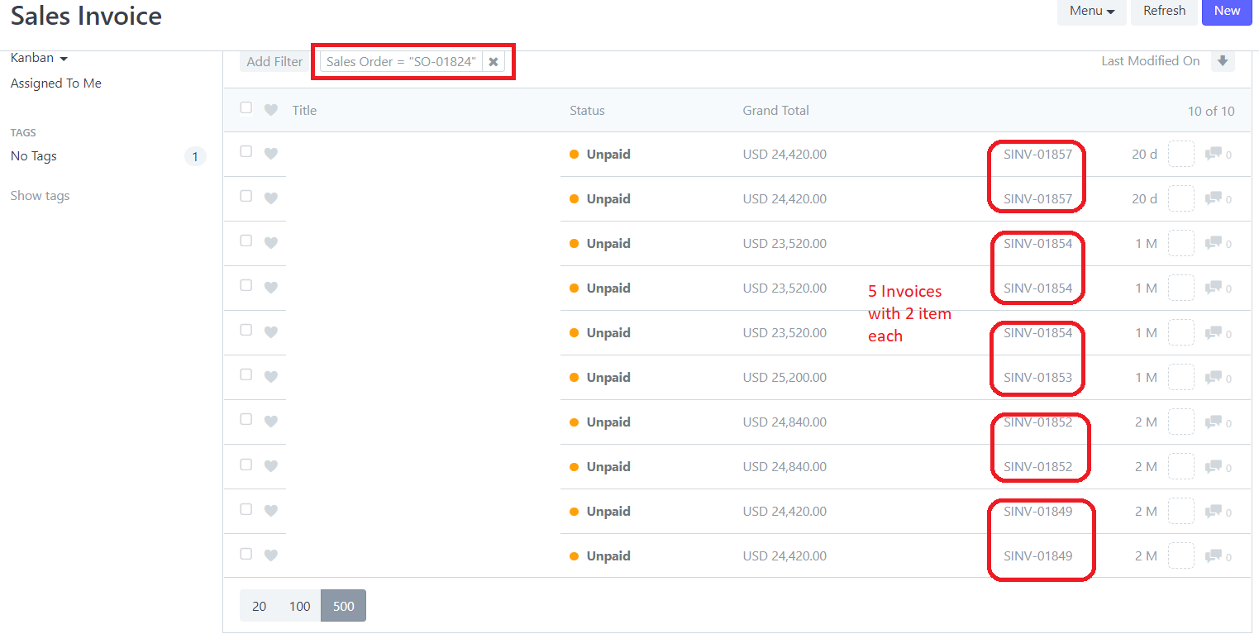1259x634 pixels.
Task: Open the Menu dropdown
Action: (1091, 11)
